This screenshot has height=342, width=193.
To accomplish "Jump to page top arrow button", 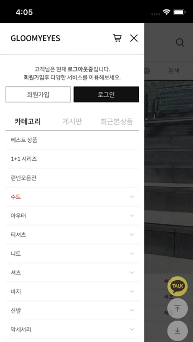I will click(x=177, y=309).
